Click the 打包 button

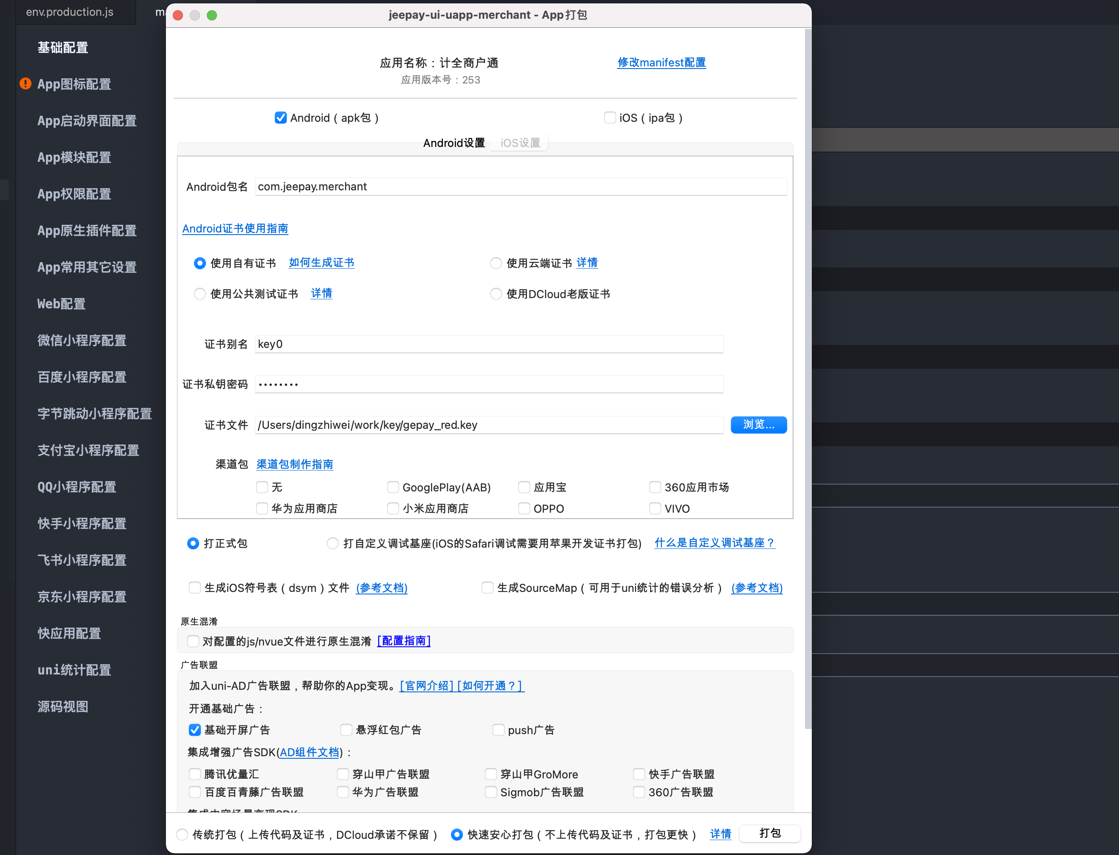(x=770, y=833)
